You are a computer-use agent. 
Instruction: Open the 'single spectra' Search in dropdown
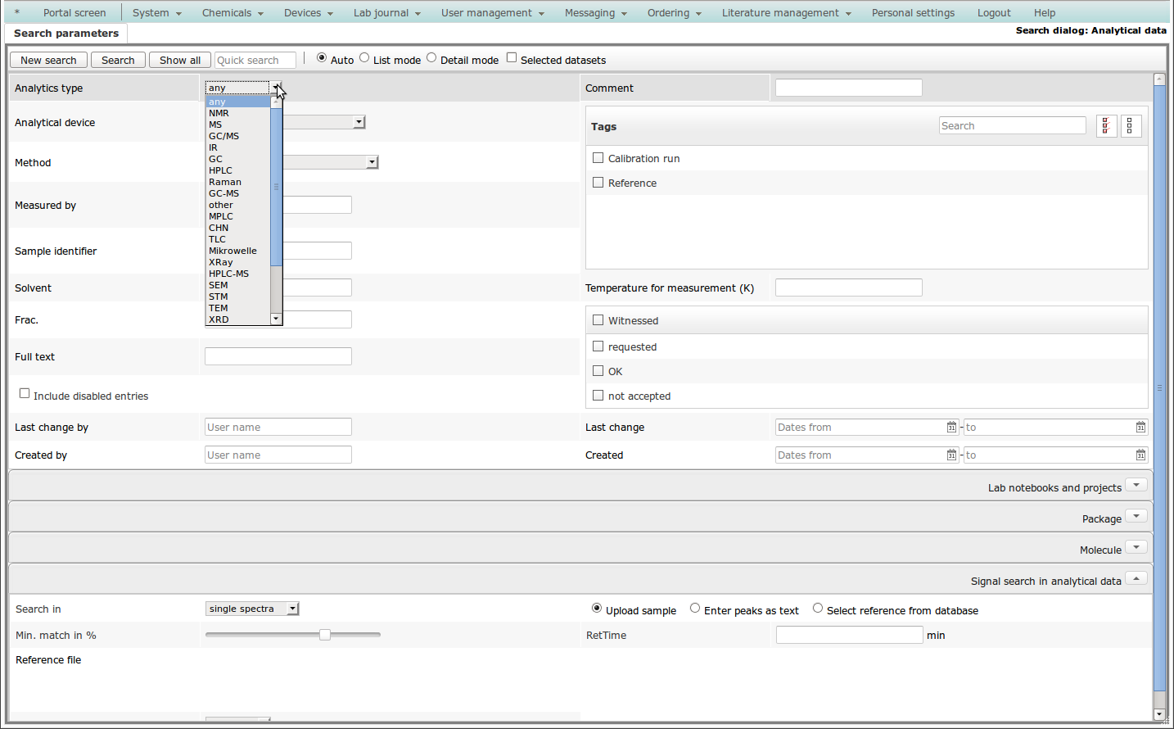(252, 609)
